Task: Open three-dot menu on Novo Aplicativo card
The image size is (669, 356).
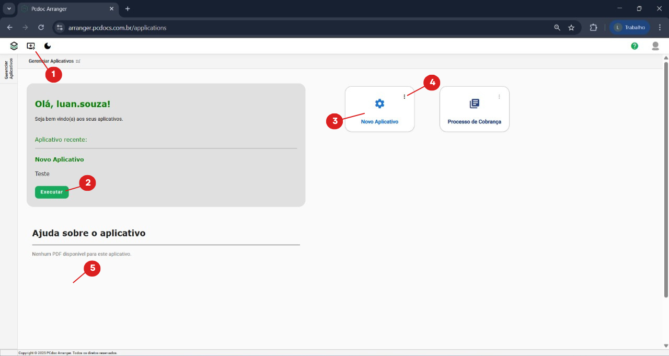Action: click(405, 96)
